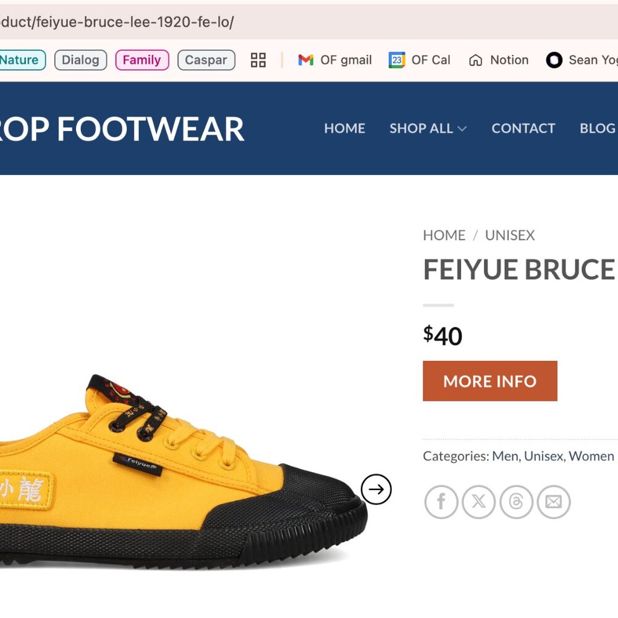Open the Notion bookmark

coord(498,60)
